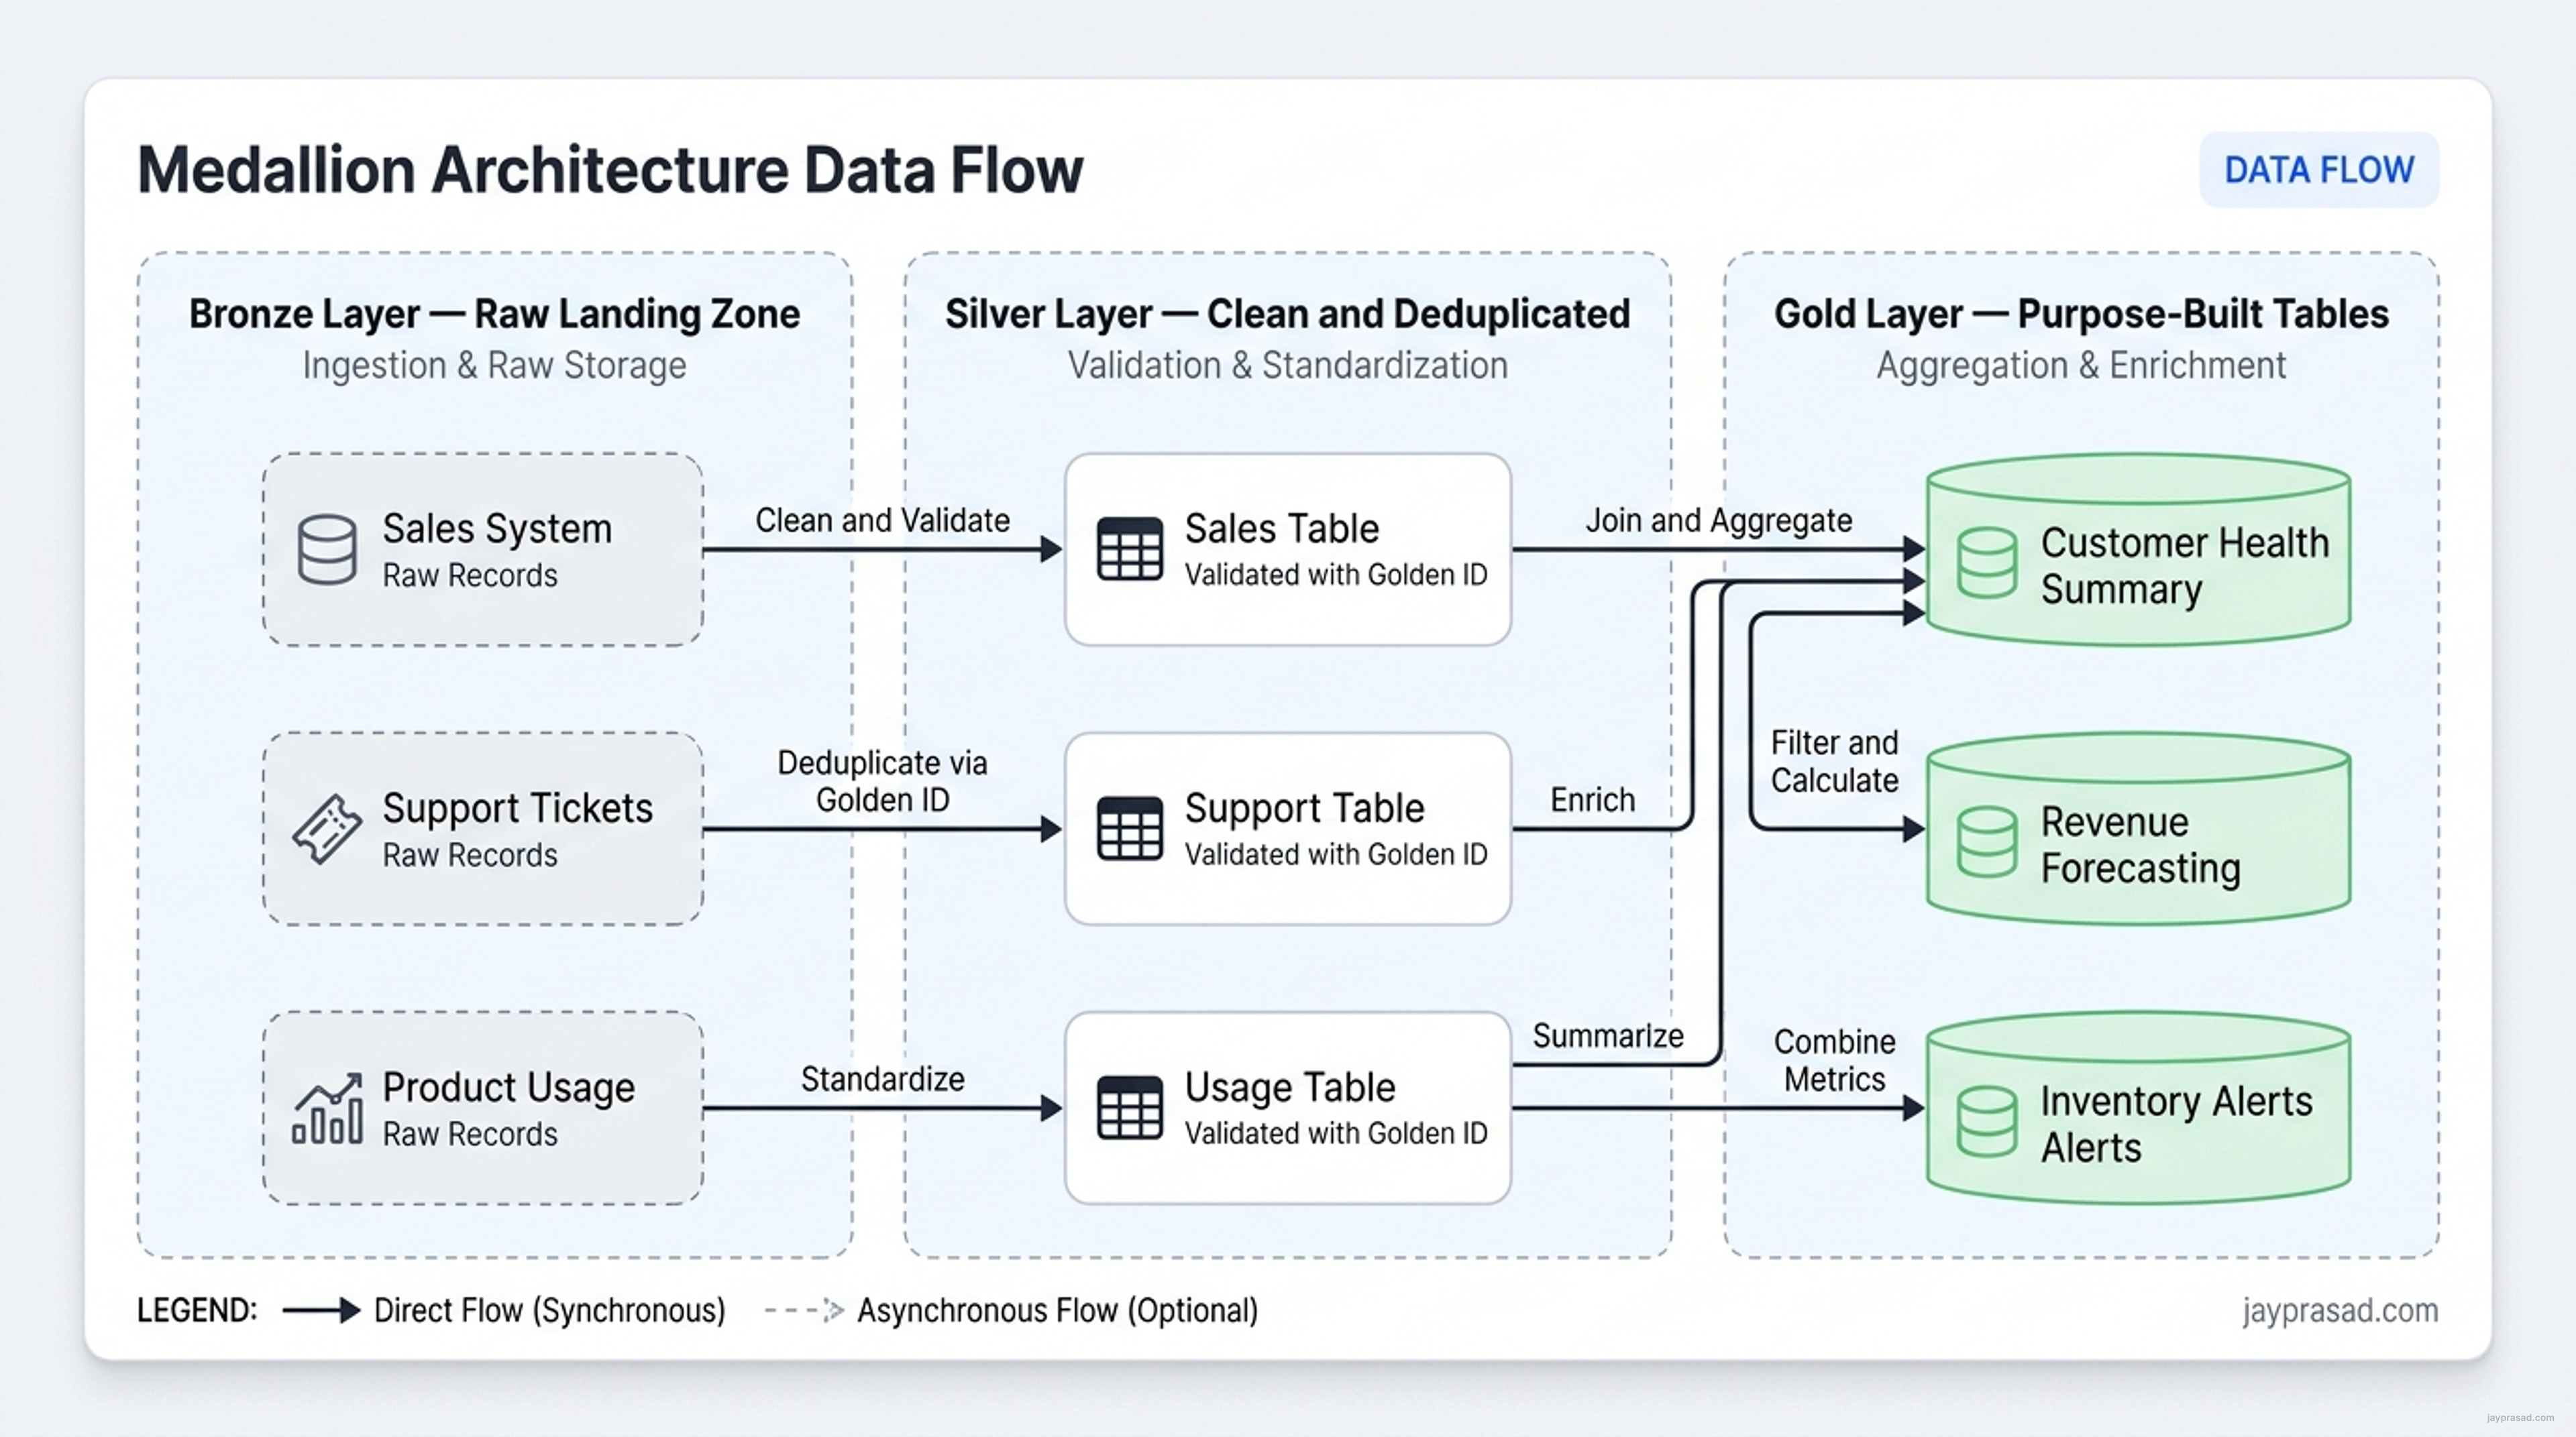The width and height of the screenshot is (2576, 1437).
Task: Click the DATA FLOW badge
Action: click(2318, 170)
